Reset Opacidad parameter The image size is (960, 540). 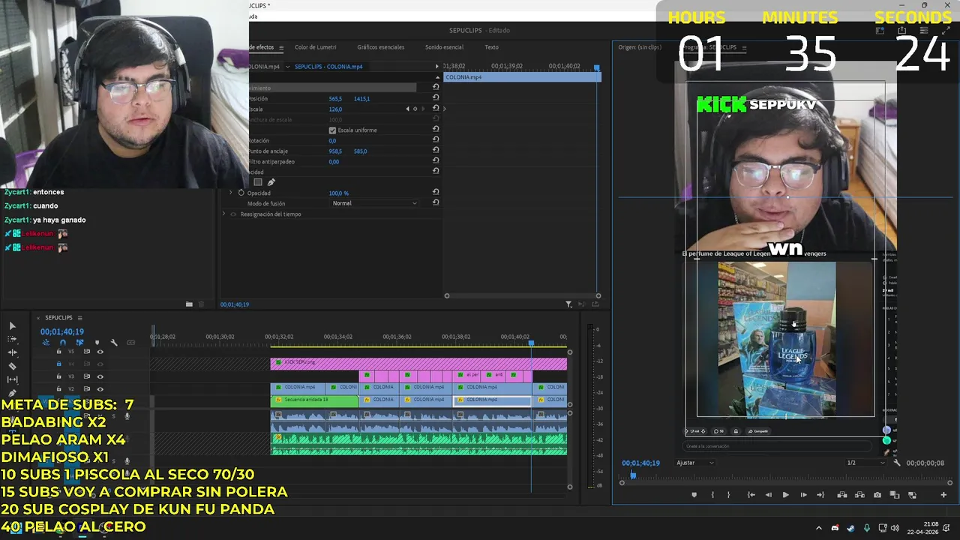pos(436,193)
